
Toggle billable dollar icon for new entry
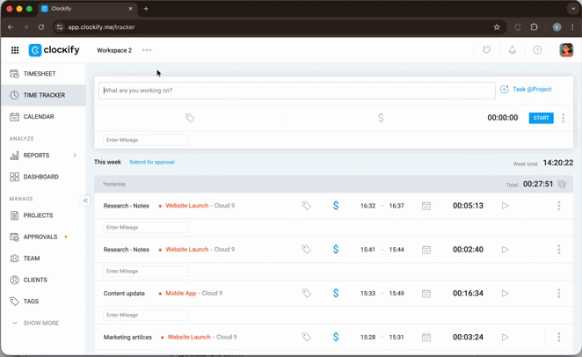380,118
